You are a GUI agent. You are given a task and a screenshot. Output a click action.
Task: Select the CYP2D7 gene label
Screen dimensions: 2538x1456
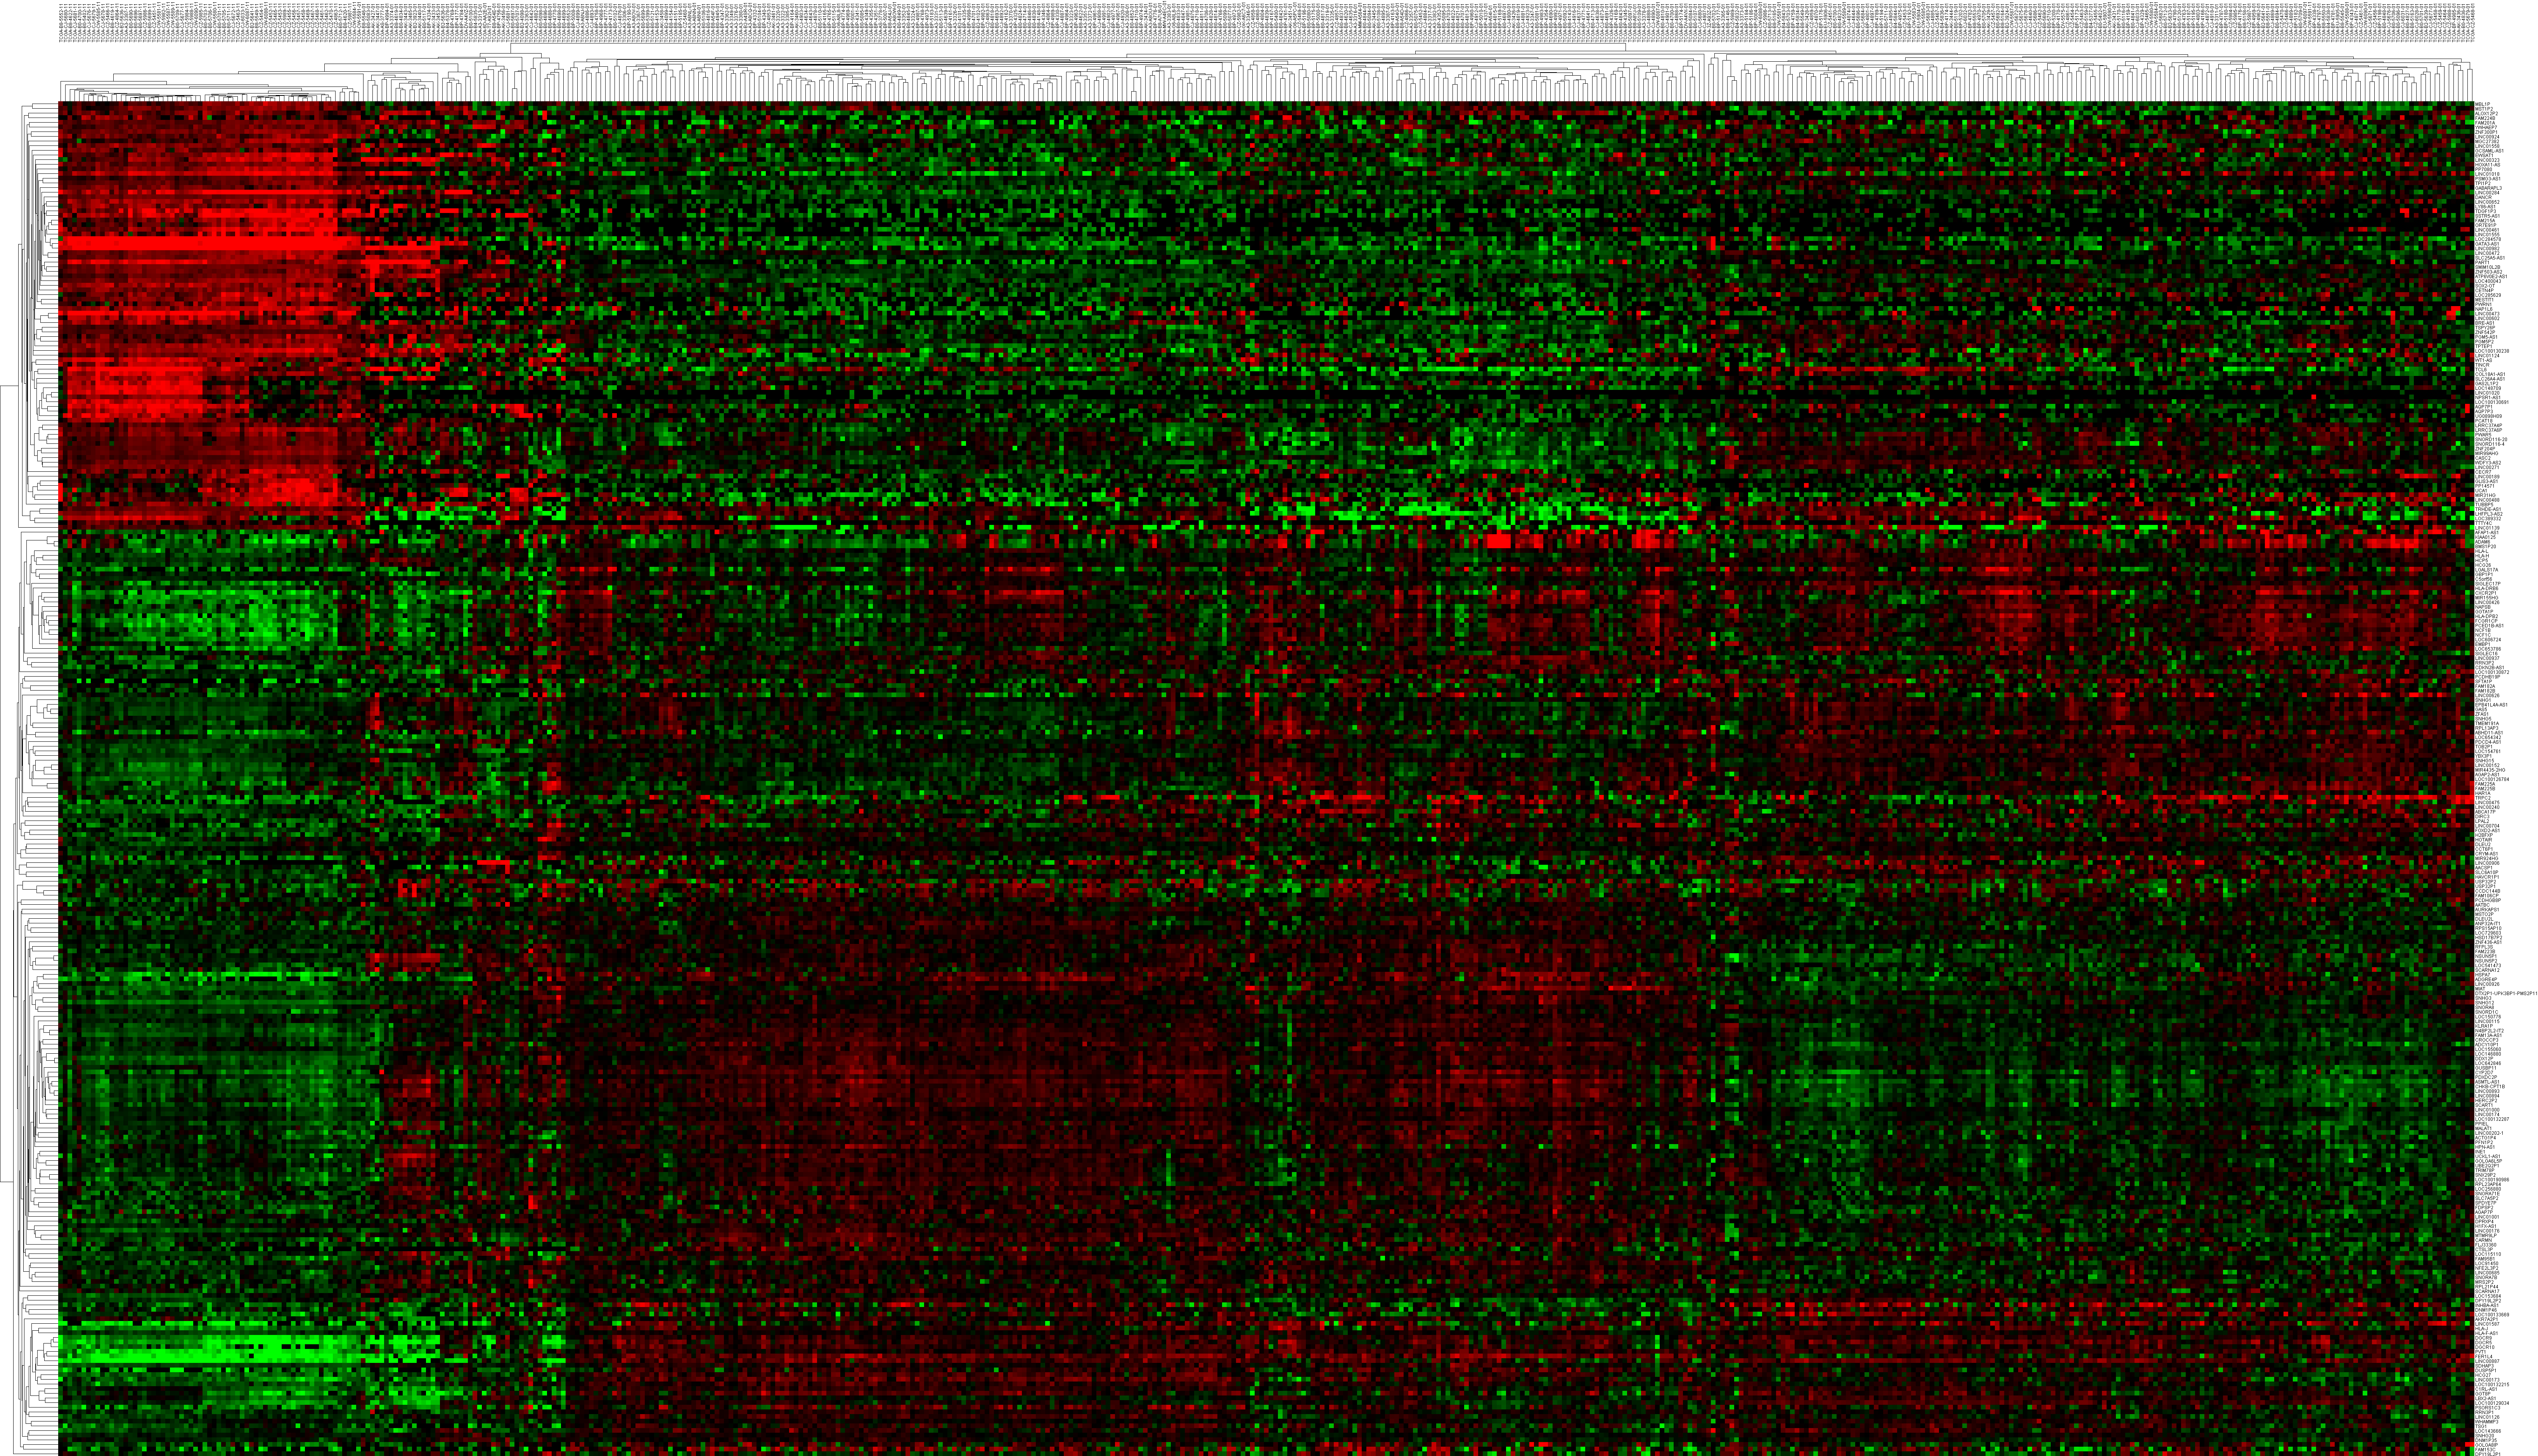pyautogui.click(x=2484, y=1073)
